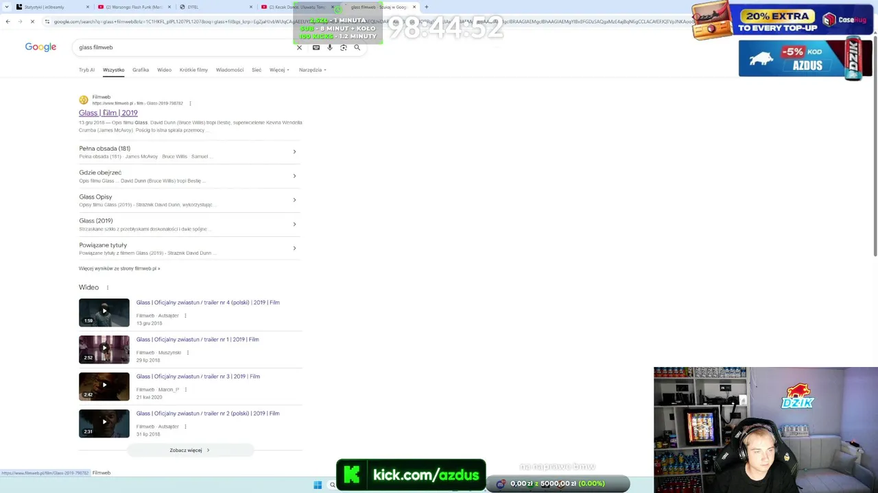Search by image using the Lens icon

pyautogui.click(x=344, y=47)
